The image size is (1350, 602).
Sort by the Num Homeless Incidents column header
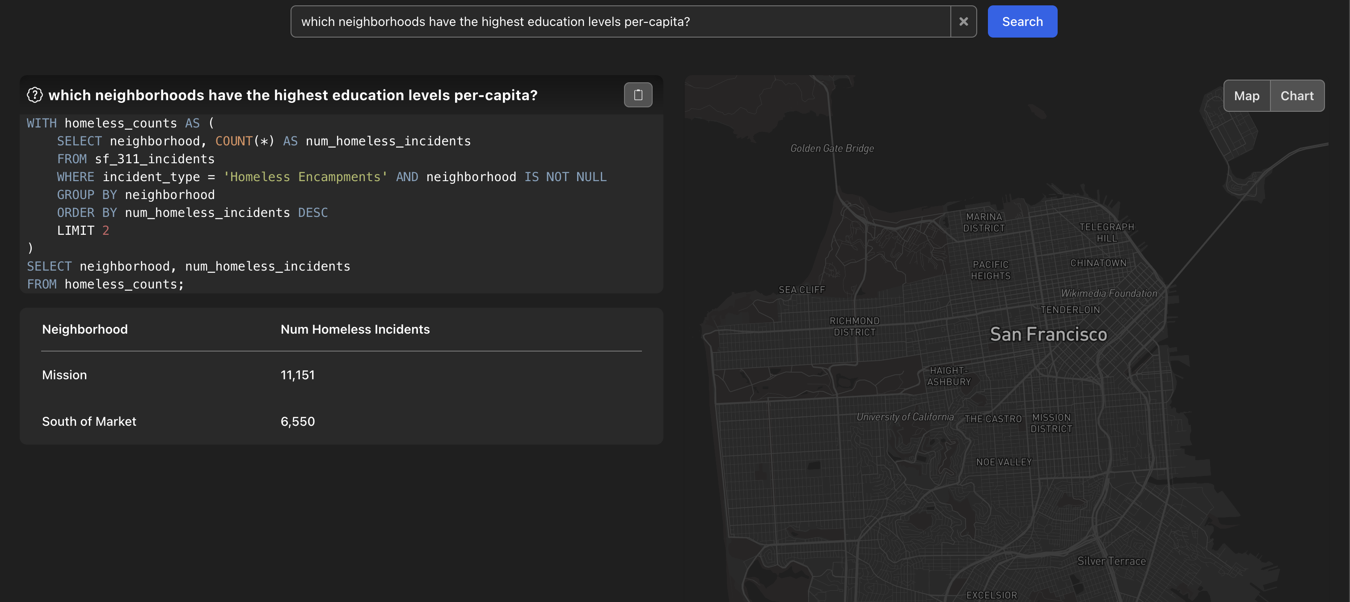click(355, 329)
